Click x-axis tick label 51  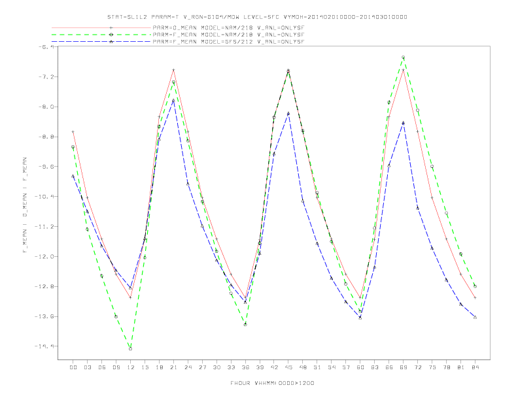click(x=317, y=367)
